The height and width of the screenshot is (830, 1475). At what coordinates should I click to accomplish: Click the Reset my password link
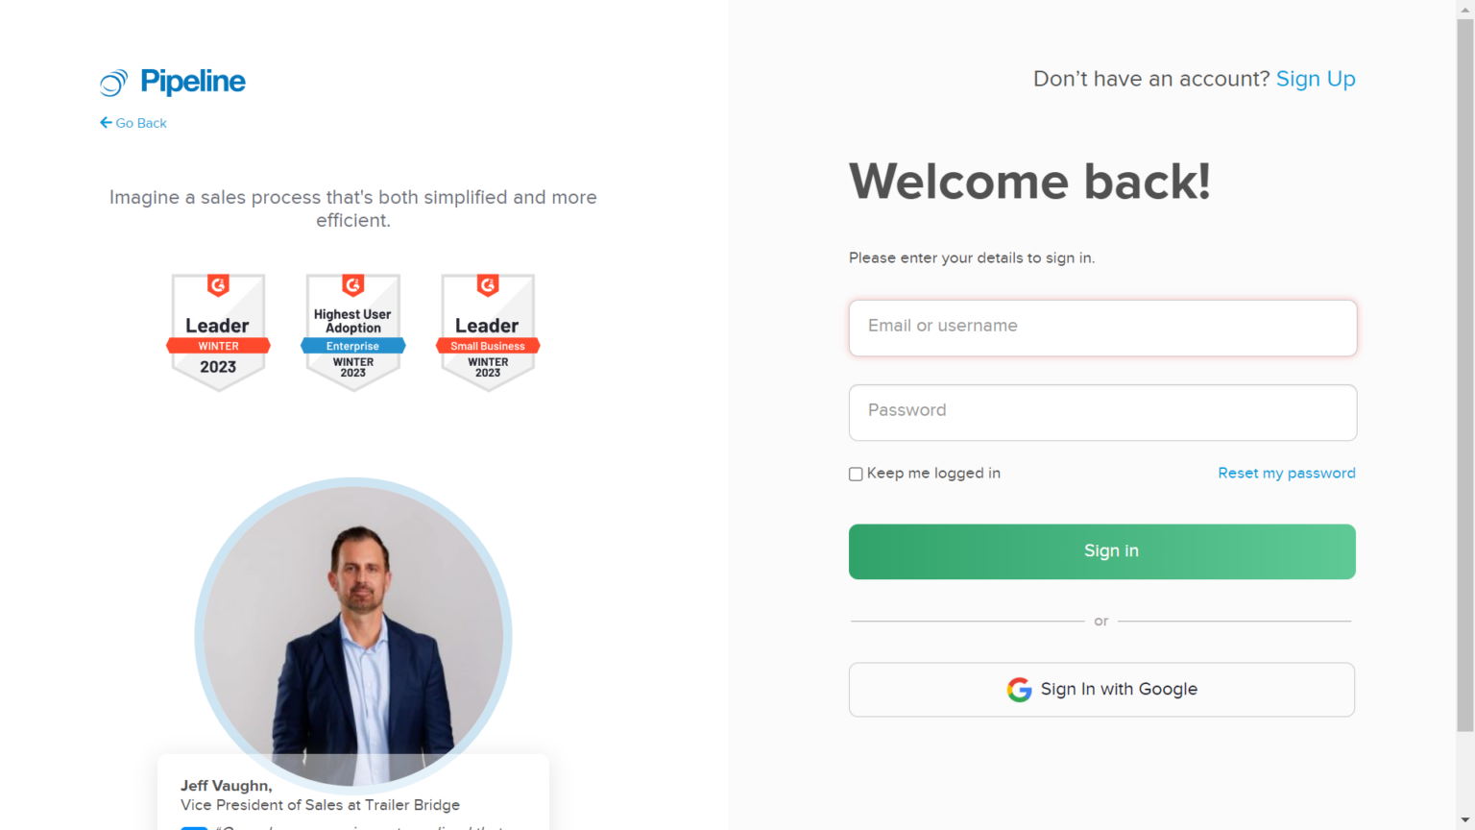pos(1287,473)
